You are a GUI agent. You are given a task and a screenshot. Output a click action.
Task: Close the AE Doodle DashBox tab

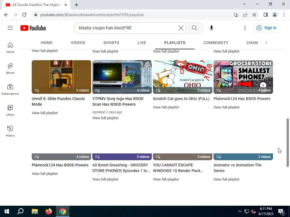click(x=66, y=5)
